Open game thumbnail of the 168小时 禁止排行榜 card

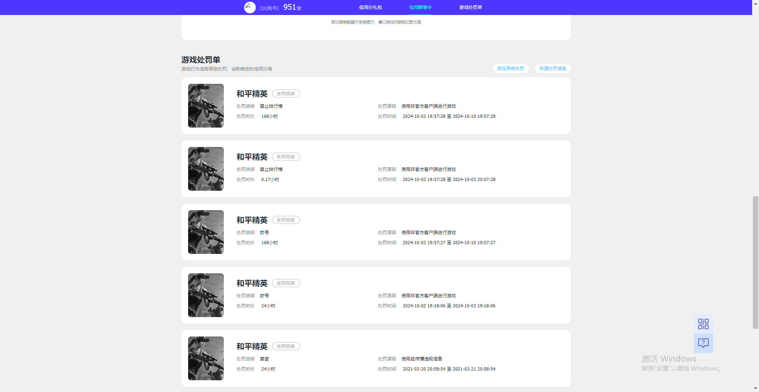pos(206,106)
